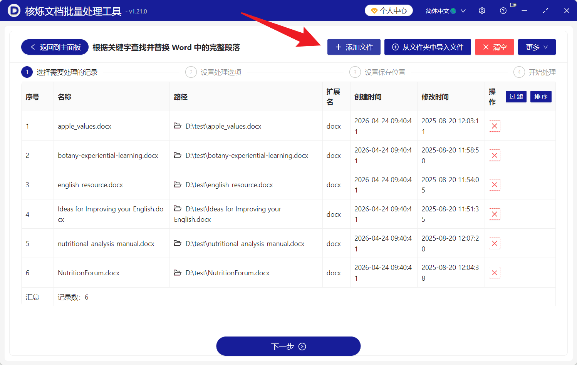The width and height of the screenshot is (577, 365).
Task: Click the crown icon inside 个人中心 button
Action: 374,11
